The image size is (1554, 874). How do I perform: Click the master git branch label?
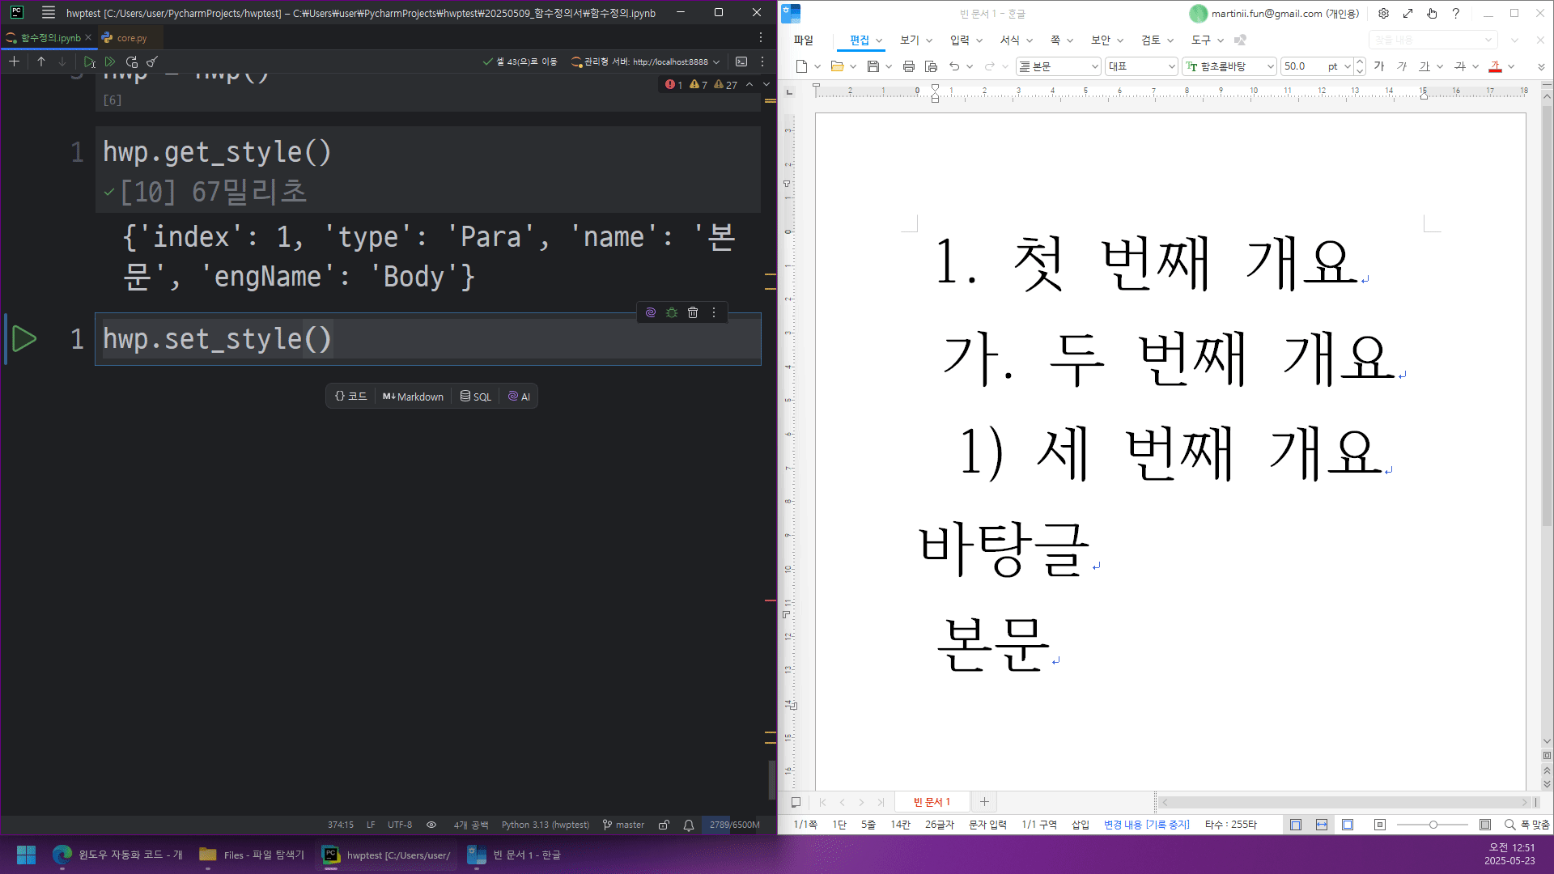629,825
